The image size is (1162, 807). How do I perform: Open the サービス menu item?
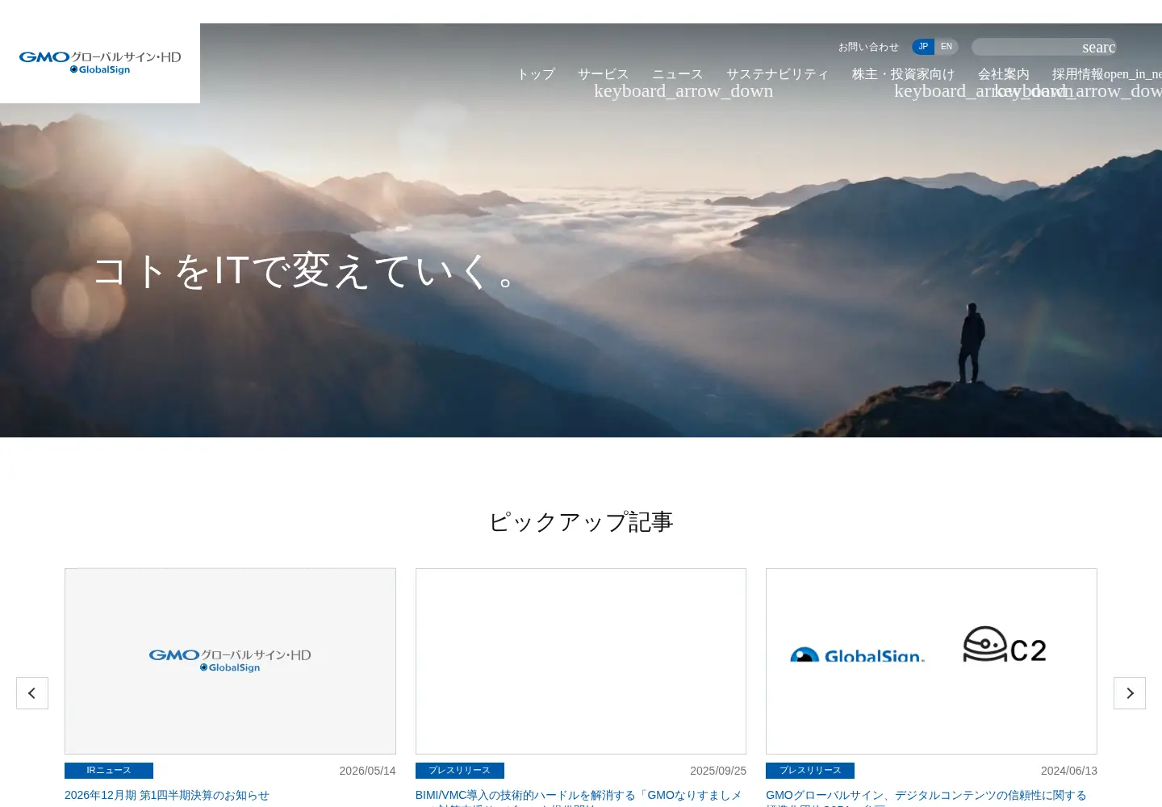pos(603,74)
